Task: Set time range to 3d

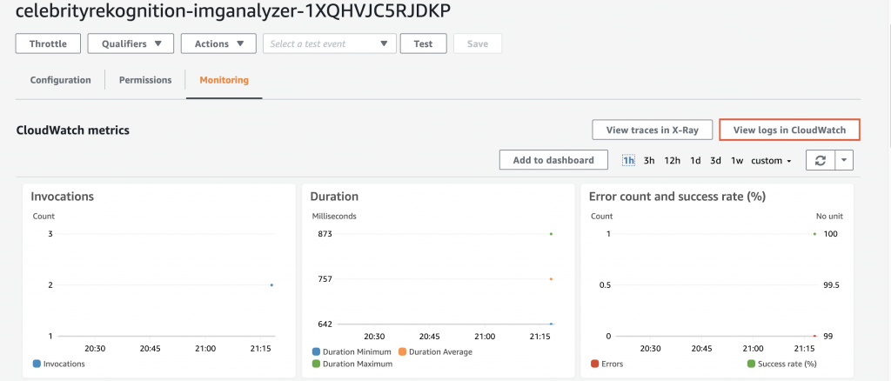Action: coord(715,161)
